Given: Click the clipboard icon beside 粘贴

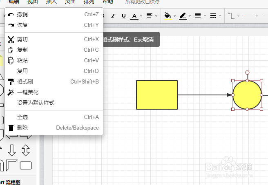Looking at the screenshot, I should click(11, 61).
